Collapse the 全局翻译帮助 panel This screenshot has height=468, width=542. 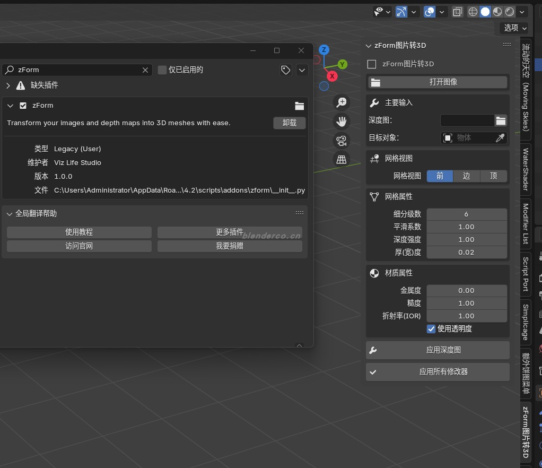click(x=10, y=214)
